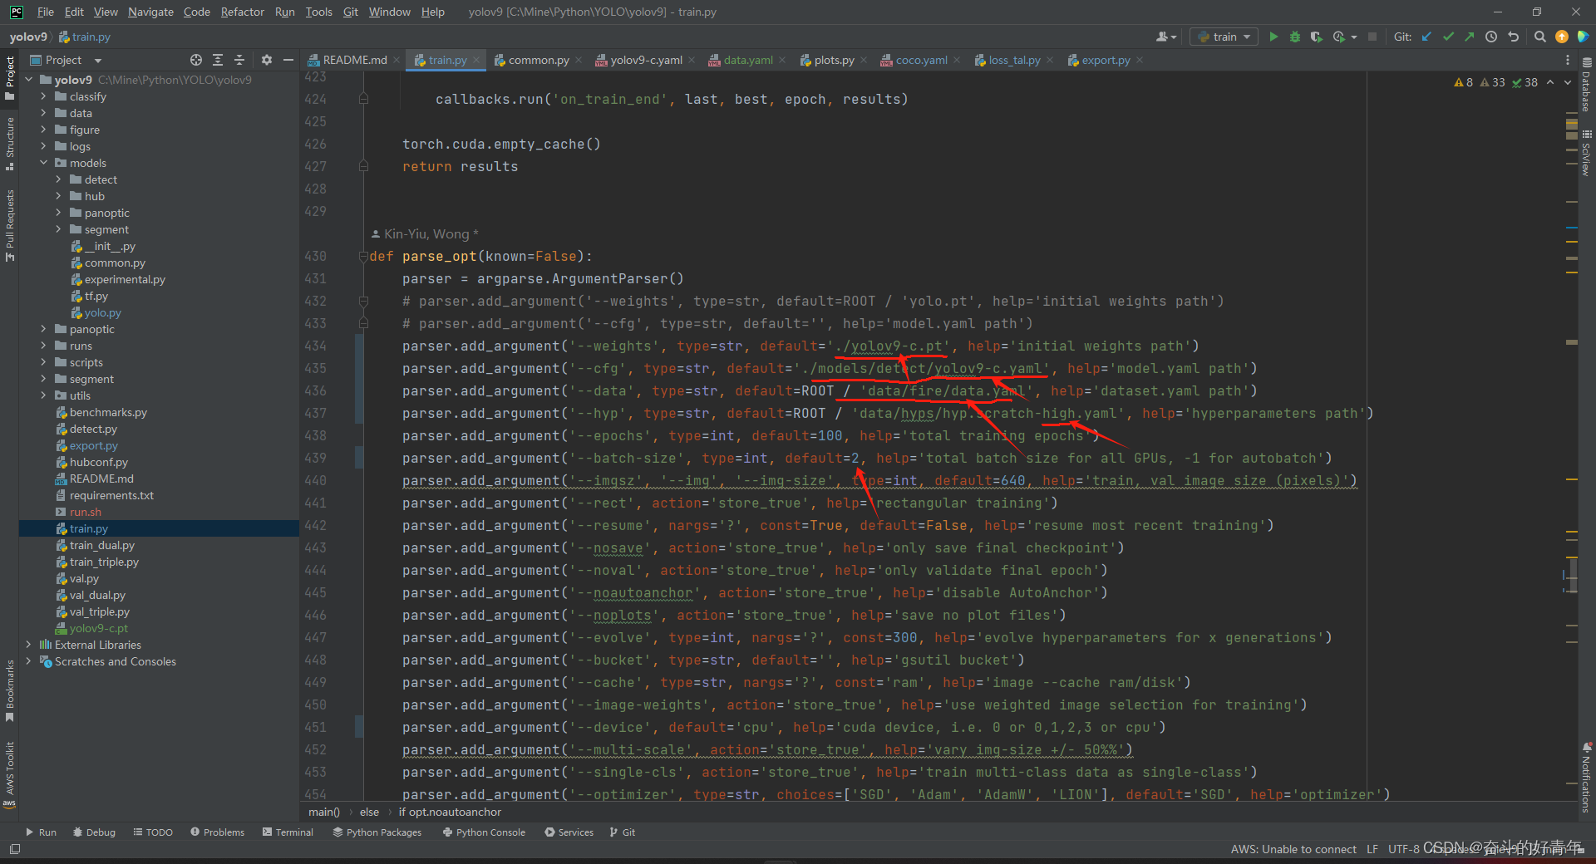1596x864 pixels.
Task: Collapse the models folder
Action: 43,163
